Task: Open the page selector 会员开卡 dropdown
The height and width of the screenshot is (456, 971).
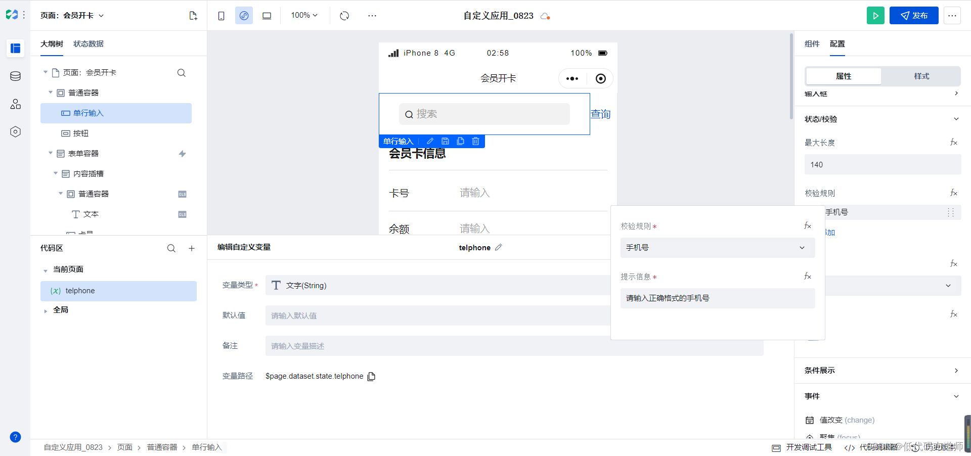Action: (x=72, y=16)
